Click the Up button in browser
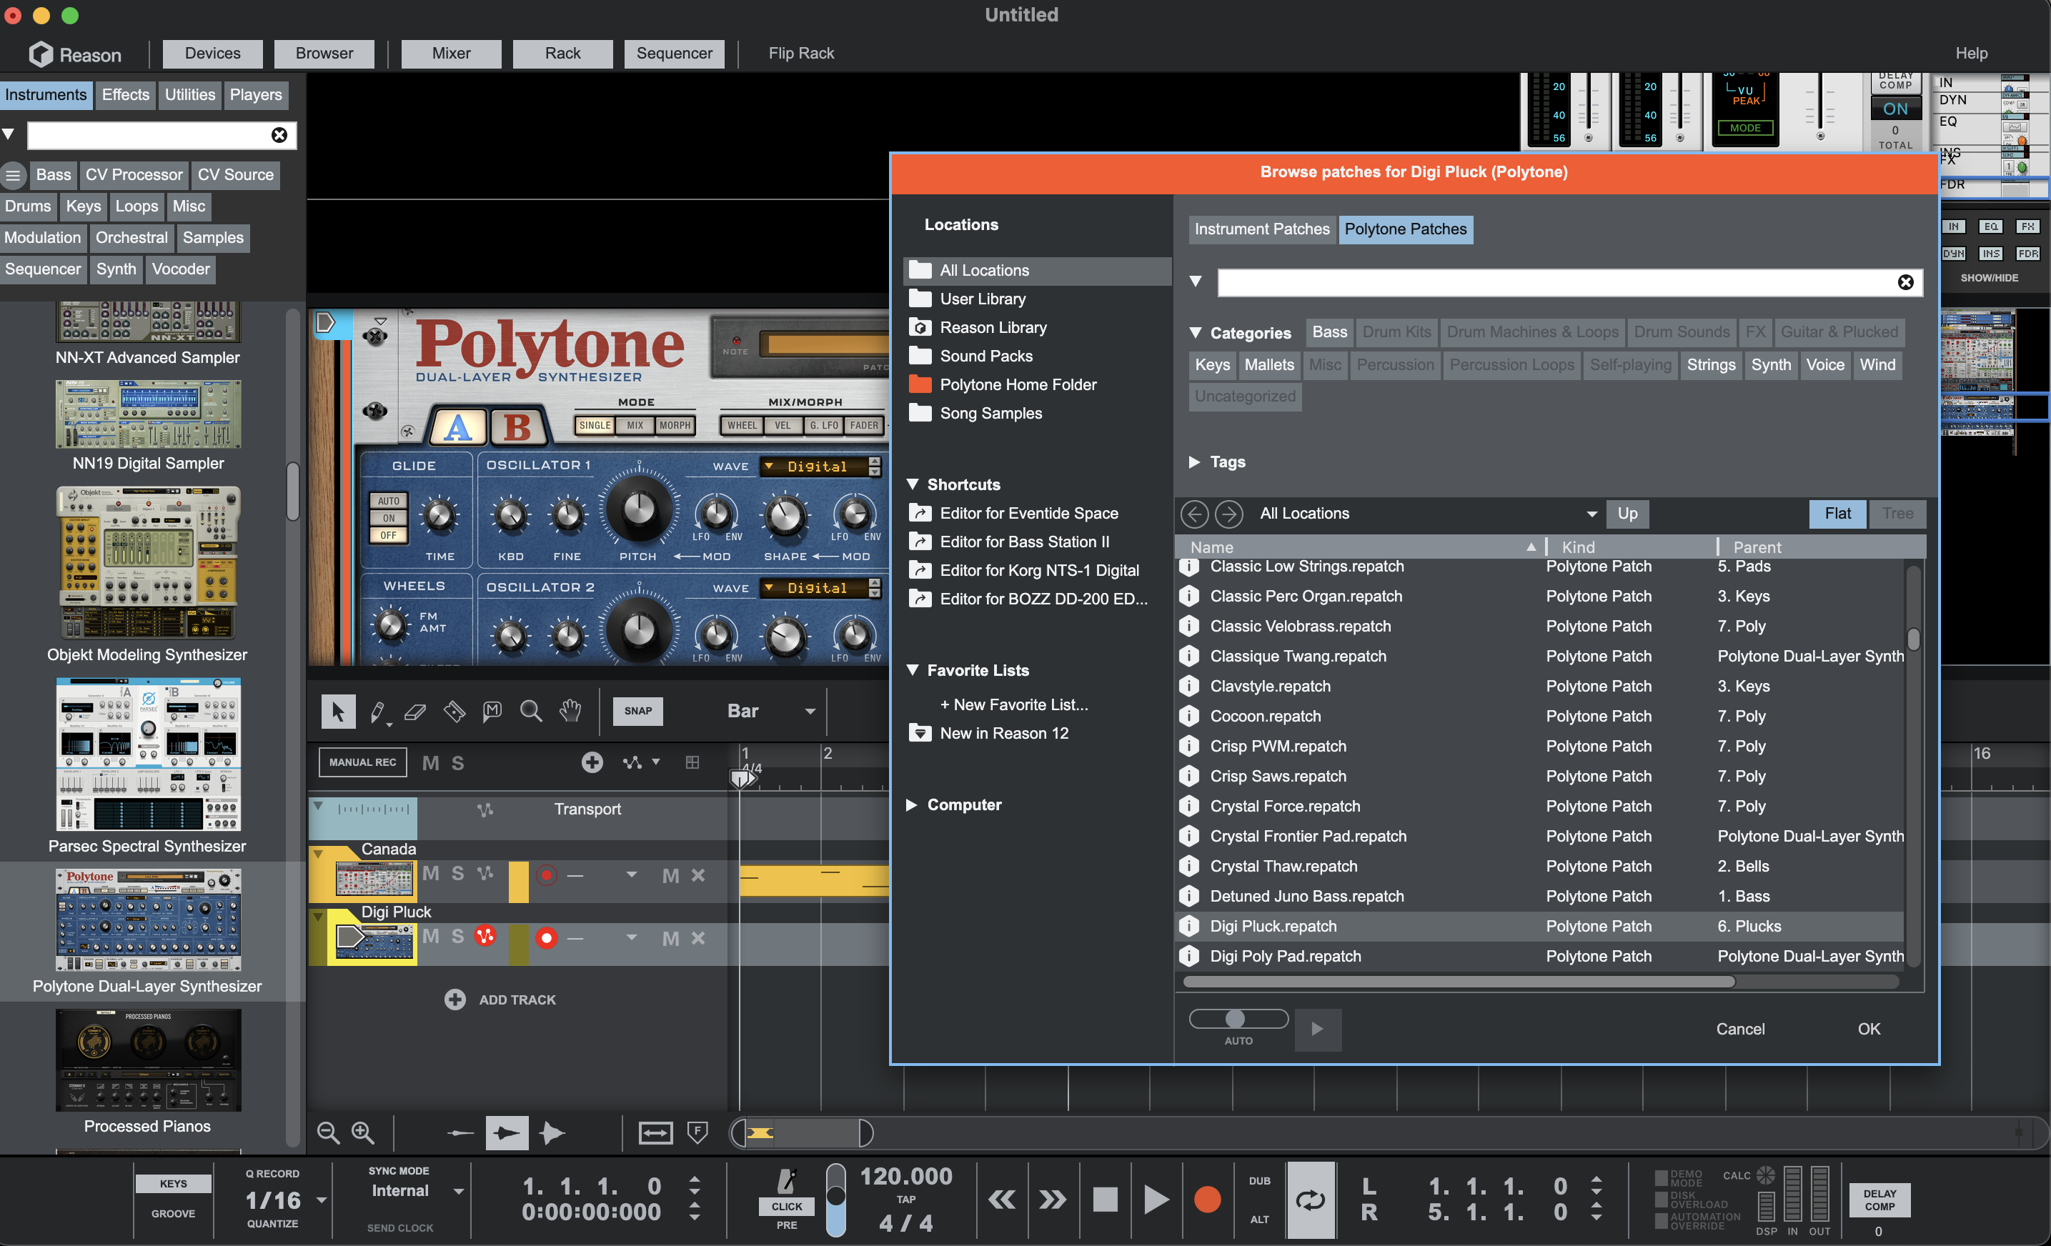This screenshot has height=1246, width=2051. tap(1627, 514)
